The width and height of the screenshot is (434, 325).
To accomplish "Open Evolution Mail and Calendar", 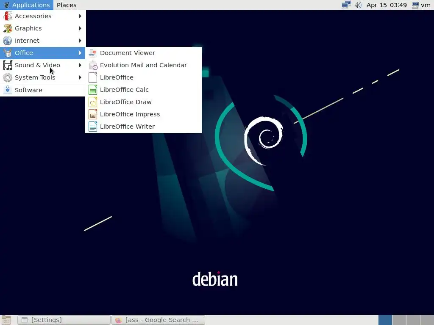I will (x=143, y=65).
